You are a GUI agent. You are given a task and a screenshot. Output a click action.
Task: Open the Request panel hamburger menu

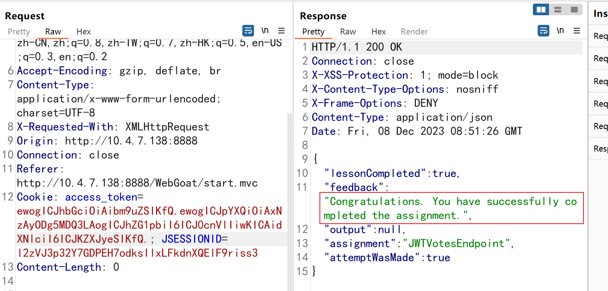(281, 31)
